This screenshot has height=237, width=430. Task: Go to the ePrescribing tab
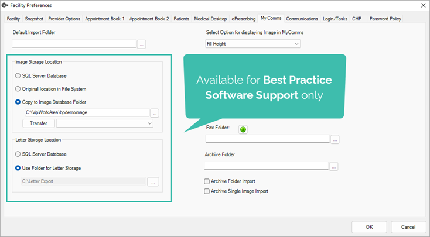[244, 19]
